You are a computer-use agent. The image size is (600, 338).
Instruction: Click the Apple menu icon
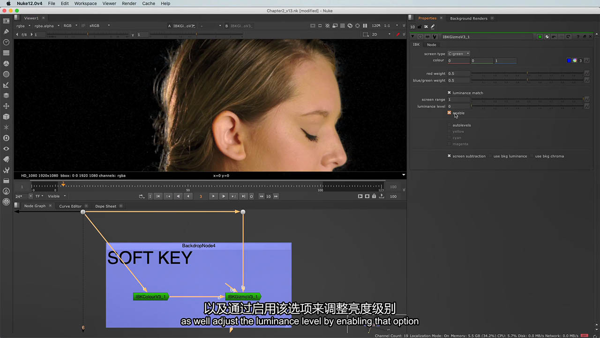coord(8,3)
